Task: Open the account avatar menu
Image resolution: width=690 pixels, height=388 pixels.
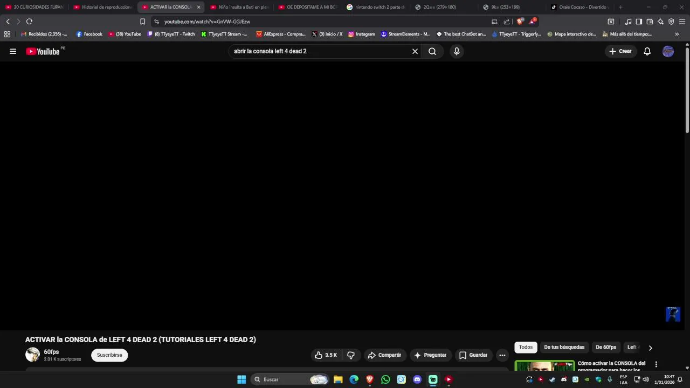Action: coord(668,51)
